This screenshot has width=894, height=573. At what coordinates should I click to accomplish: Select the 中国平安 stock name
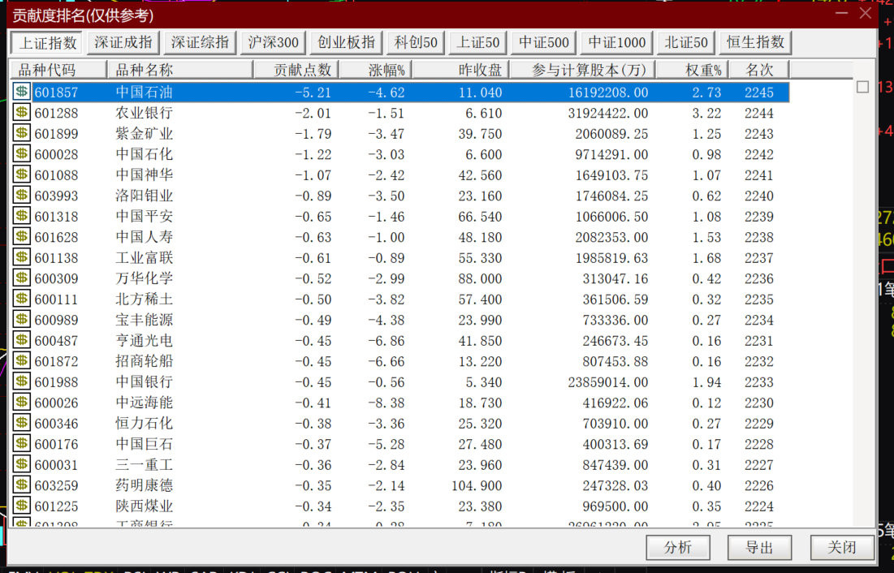click(145, 217)
